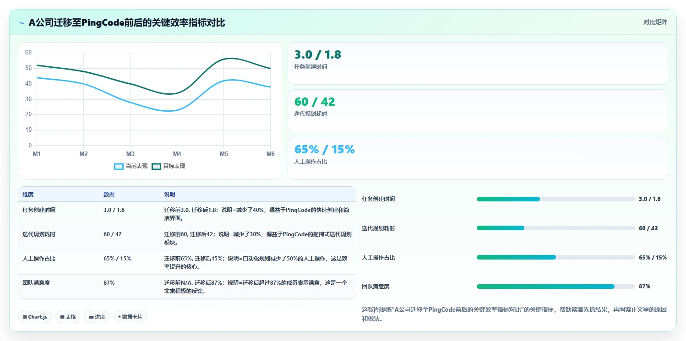Click the footer caption starting "这张图提炼"

tap(514, 314)
